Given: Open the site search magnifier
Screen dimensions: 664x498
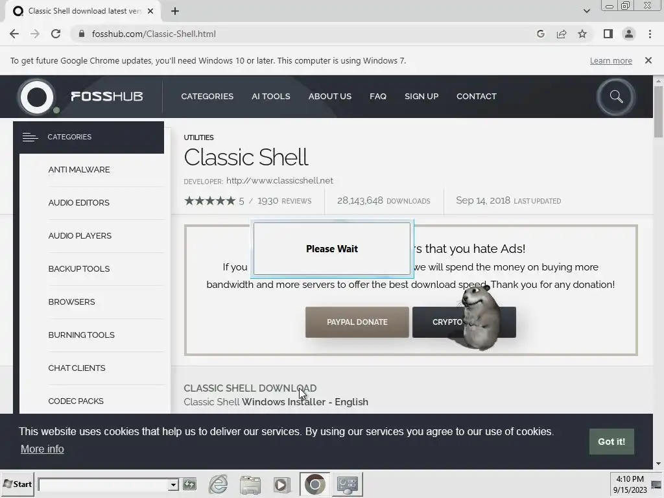Looking at the screenshot, I should pyautogui.click(x=616, y=97).
